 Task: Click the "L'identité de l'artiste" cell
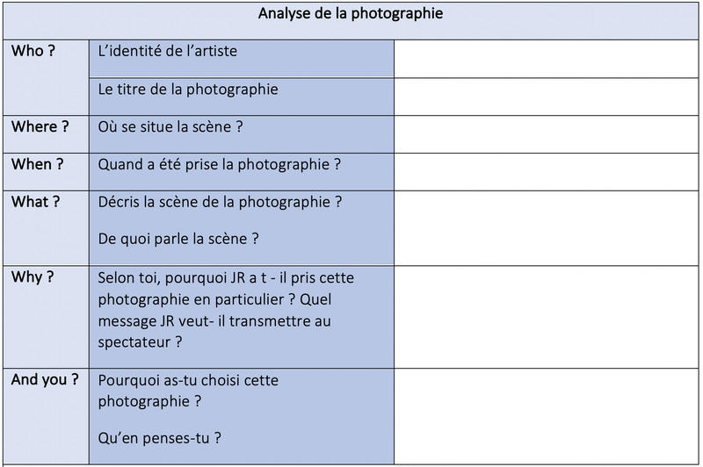pos(168,52)
